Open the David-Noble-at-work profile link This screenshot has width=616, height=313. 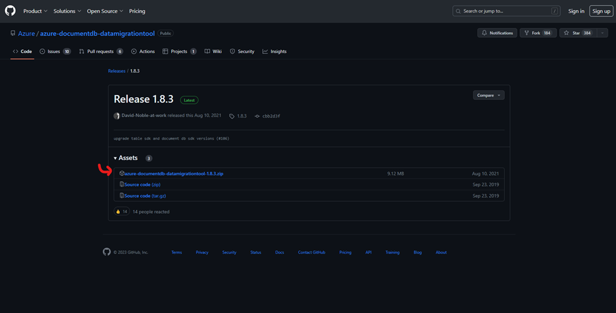144,116
